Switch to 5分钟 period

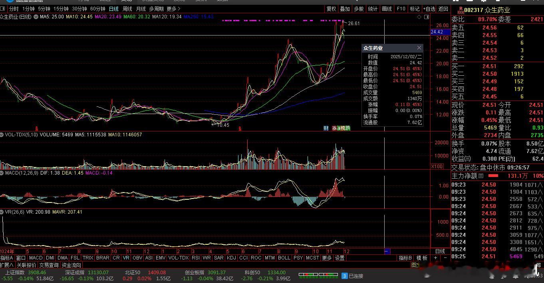pos(44,8)
